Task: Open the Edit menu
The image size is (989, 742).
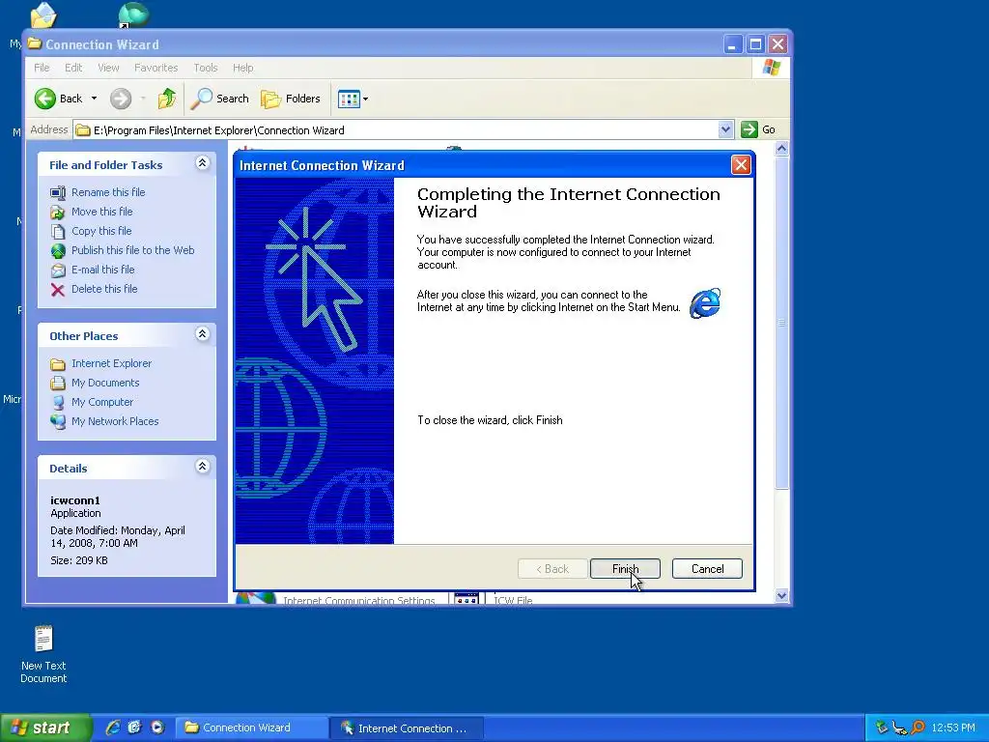Action: (x=73, y=68)
